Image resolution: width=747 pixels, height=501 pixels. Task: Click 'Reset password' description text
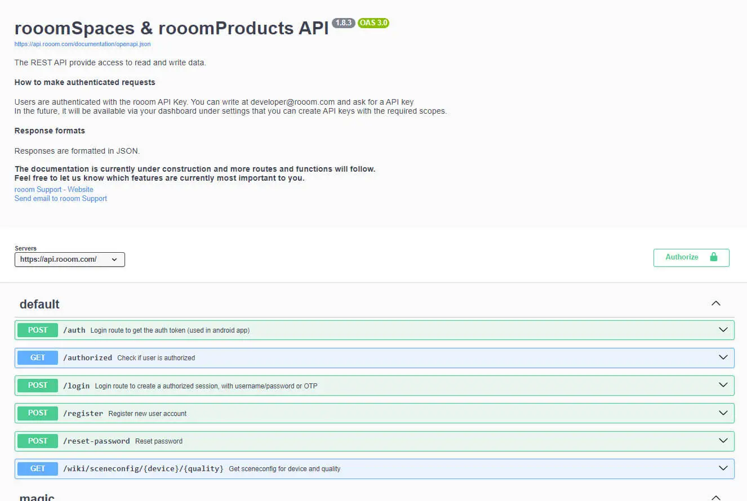159,441
